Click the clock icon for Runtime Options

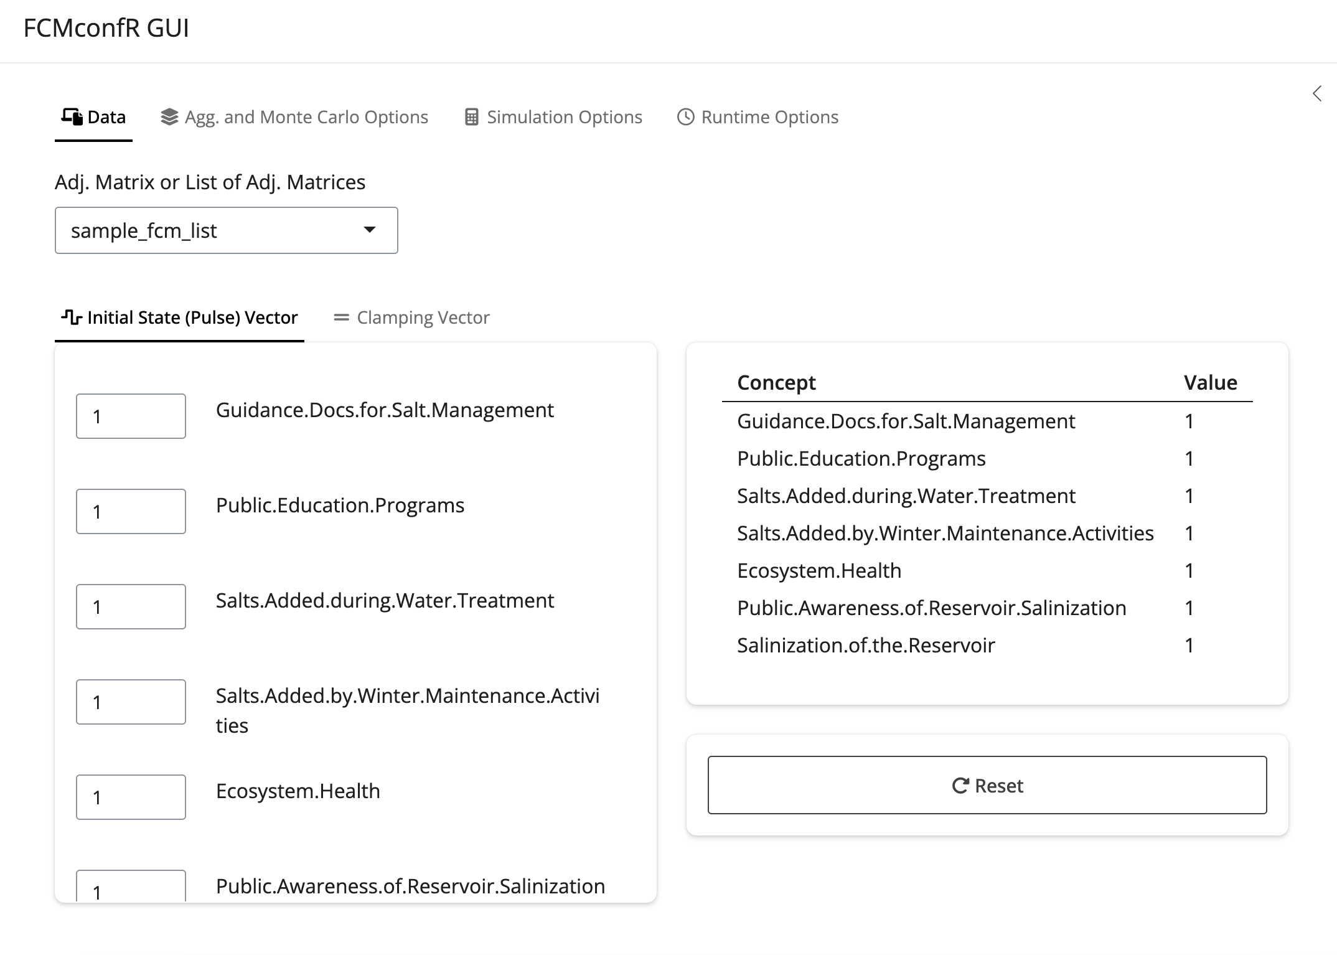[685, 117]
